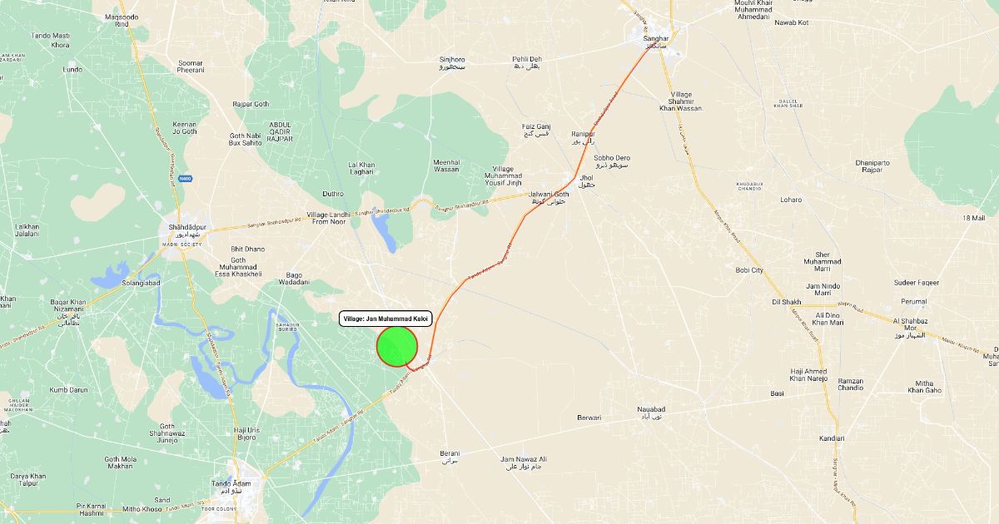Click the Sanghar city label
Screen dimensions: 999x524
coord(655,38)
